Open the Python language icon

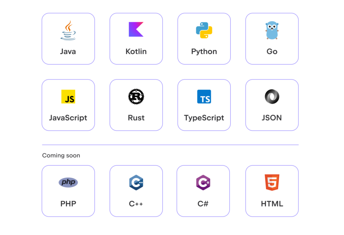click(x=204, y=30)
